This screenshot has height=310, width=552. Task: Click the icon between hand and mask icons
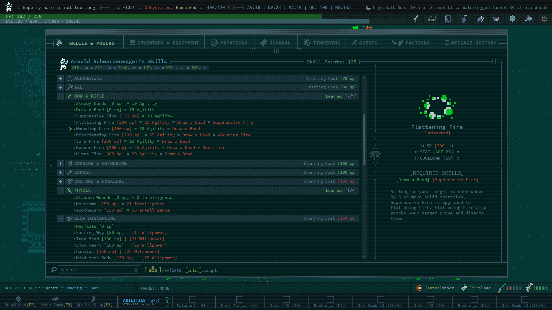pyautogui.click(x=480, y=19)
